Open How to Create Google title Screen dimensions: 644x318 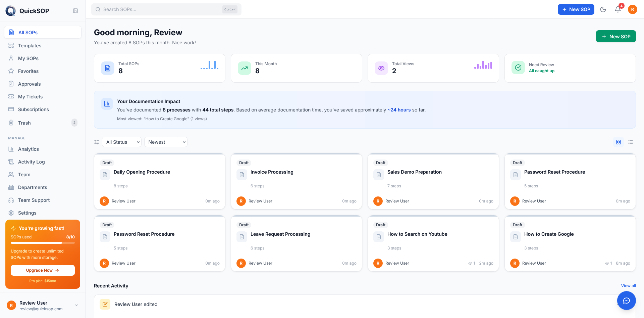point(549,234)
